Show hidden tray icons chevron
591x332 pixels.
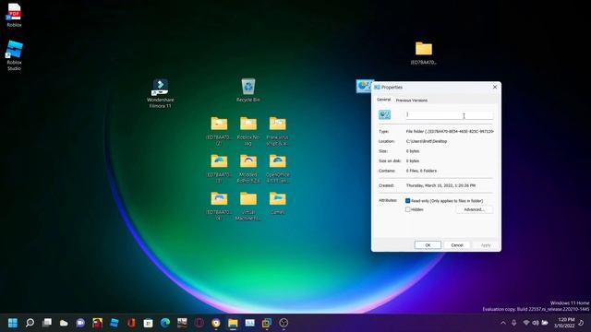coord(502,323)
